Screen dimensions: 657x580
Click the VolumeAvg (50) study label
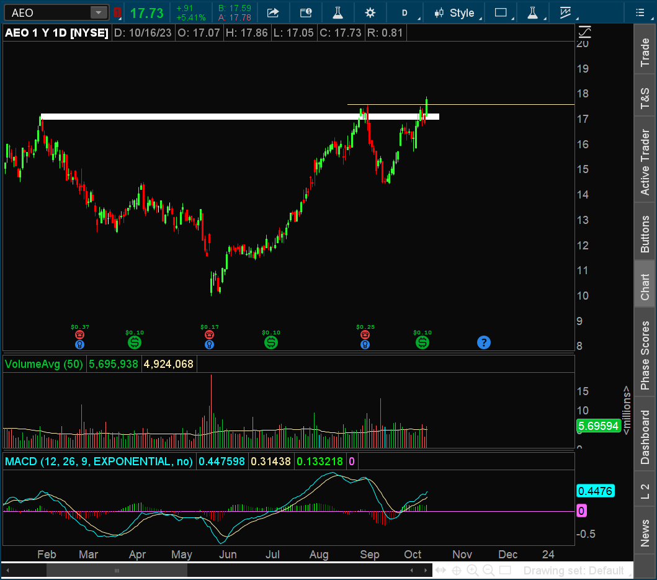coord(44,364)
